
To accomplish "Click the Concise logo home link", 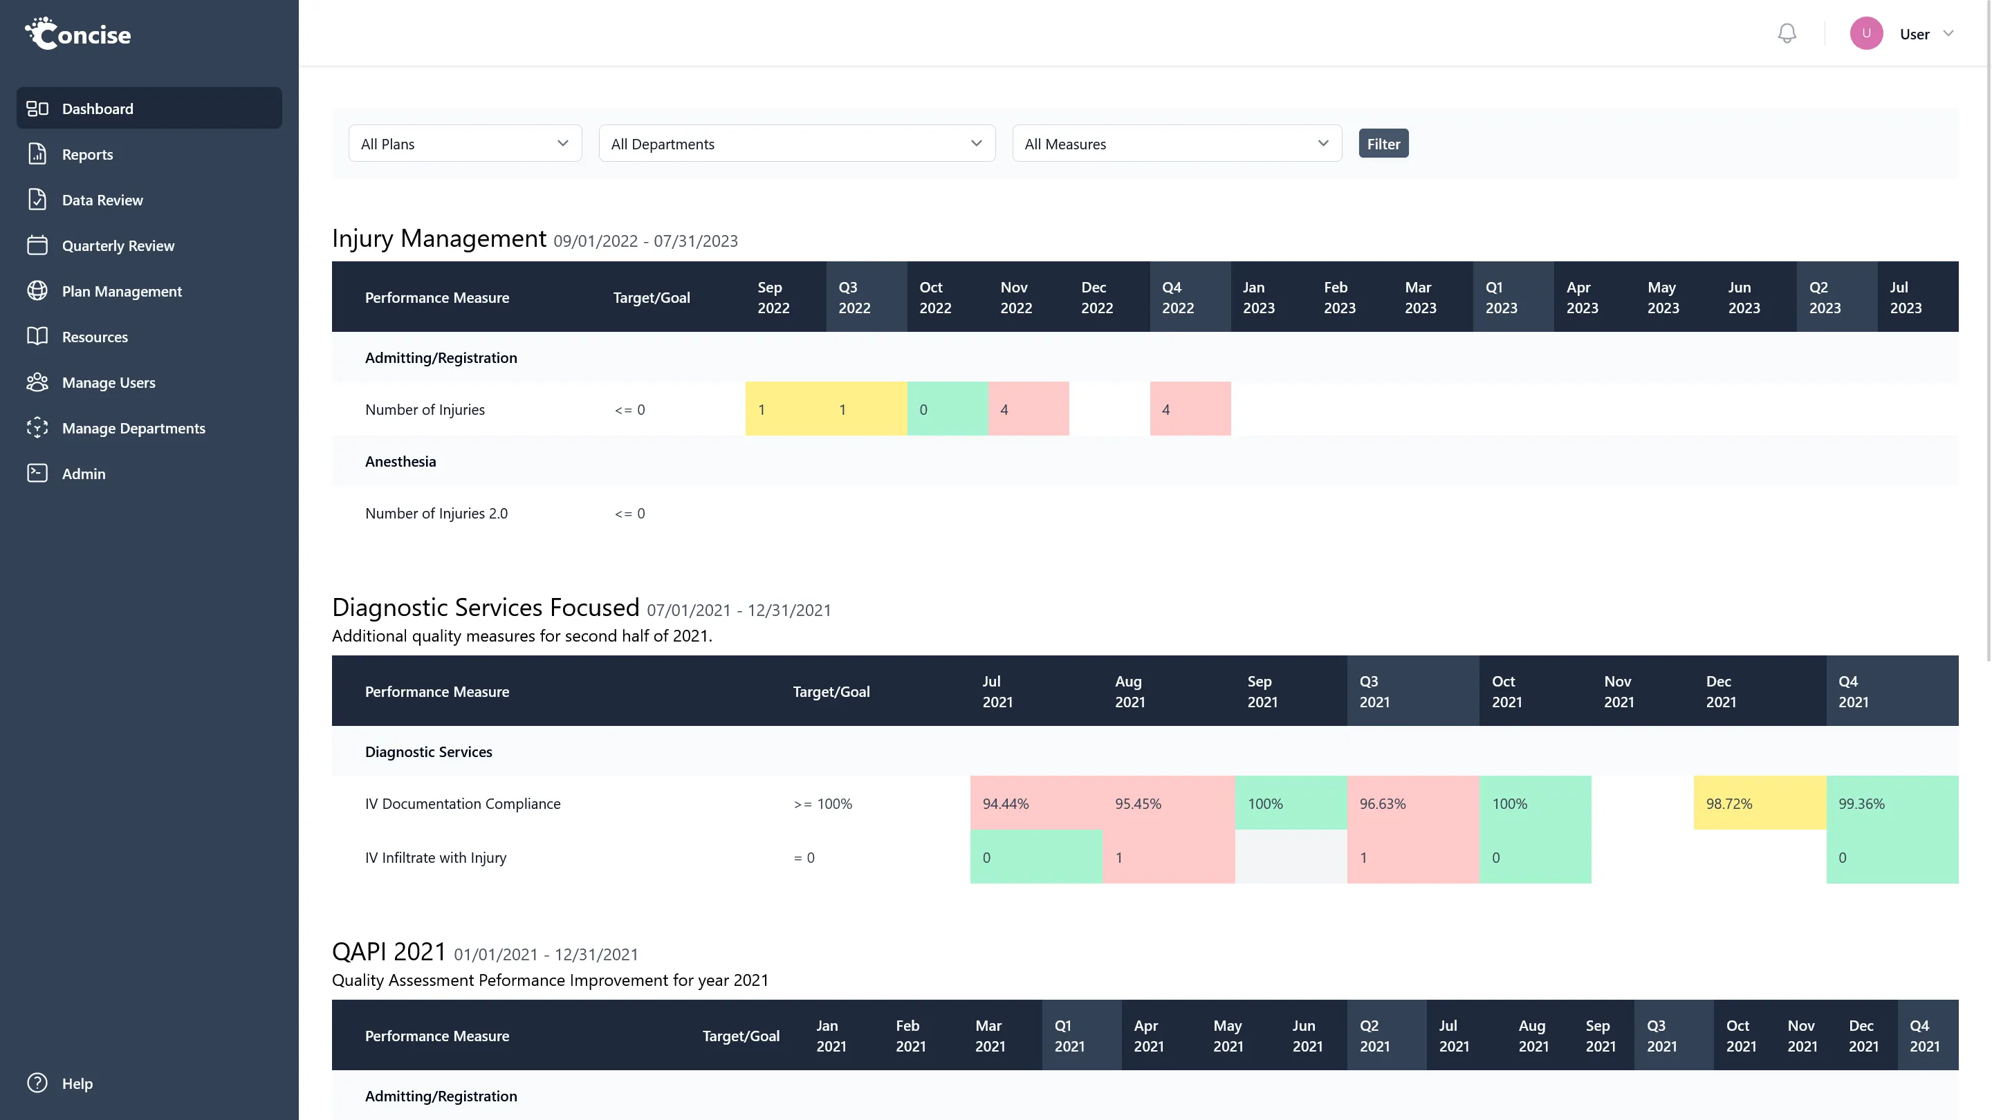I will pos(77,32).
